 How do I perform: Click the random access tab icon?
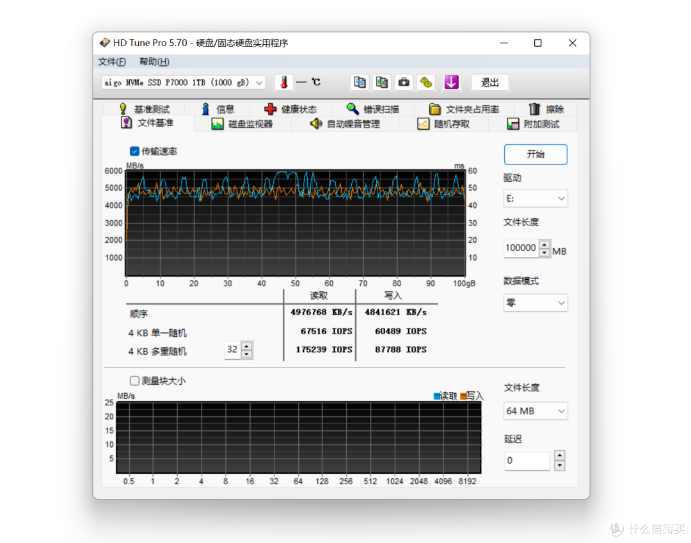tap(423, 124)
